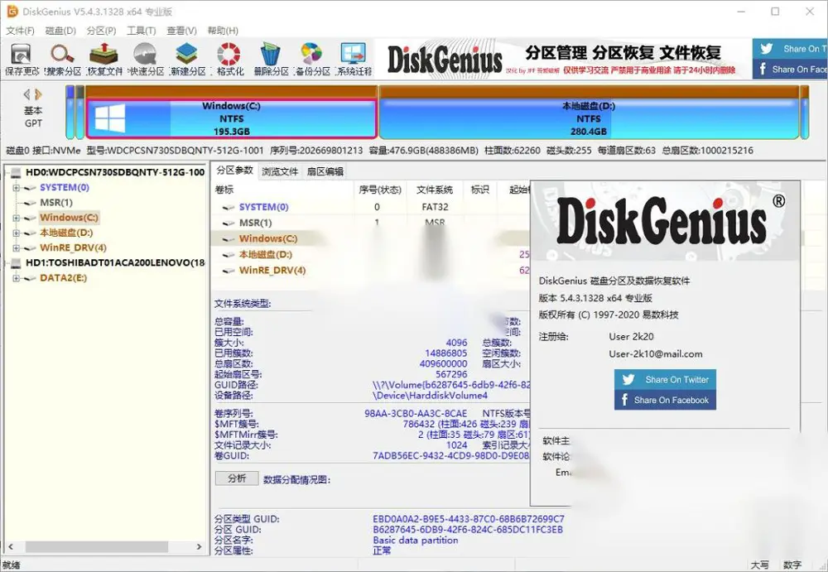Expand the WinRE_DRV(4) tree node
Image resolution: width=828 pixels, height=572 pixels.
pos(17,248)
